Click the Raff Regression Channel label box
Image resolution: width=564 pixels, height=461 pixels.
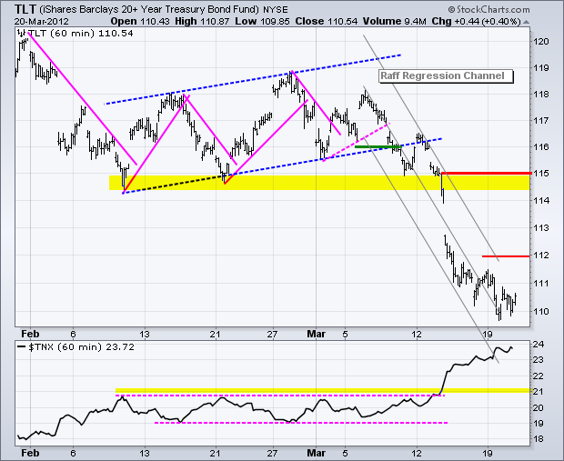pos(446,76)
